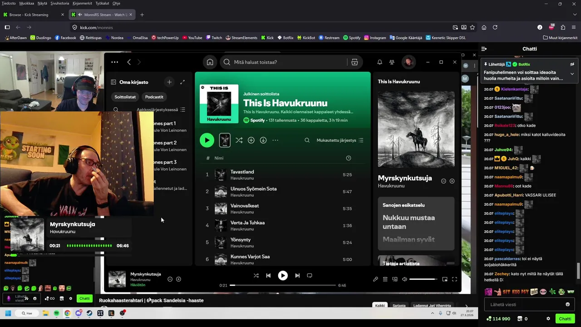Open Kirjanmerkit menu in browser
This screenshot has width=581, height=327.
pyautogui.click(x=82, y=3)
